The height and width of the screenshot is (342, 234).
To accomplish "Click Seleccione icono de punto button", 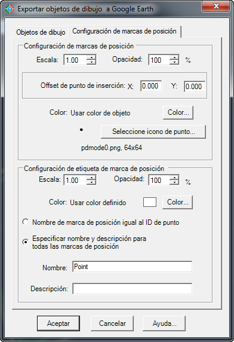I will pos(153,132).
